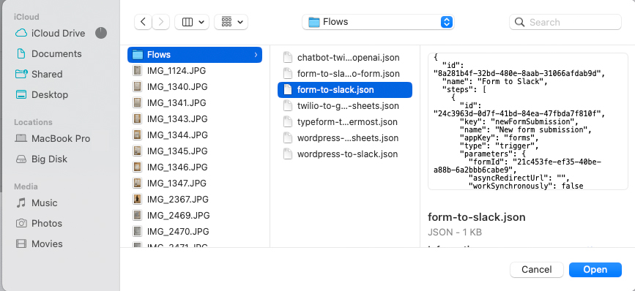635x291 pixels.
Task: Click the IMG_1124.JPG thumbnail icon
Action: 138,70
